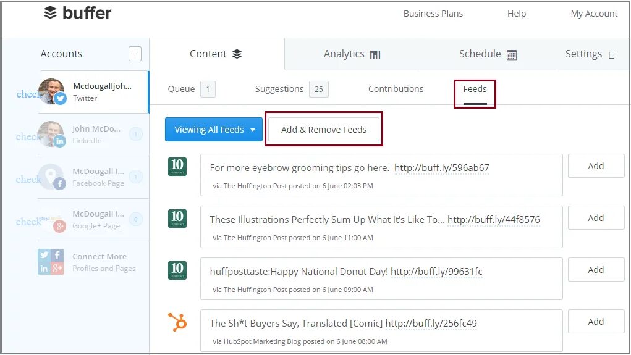The image size is (631, 355).
Task: Select Mcdougalljoh Twitter profile avatar
Action: [x=51, y=91]
